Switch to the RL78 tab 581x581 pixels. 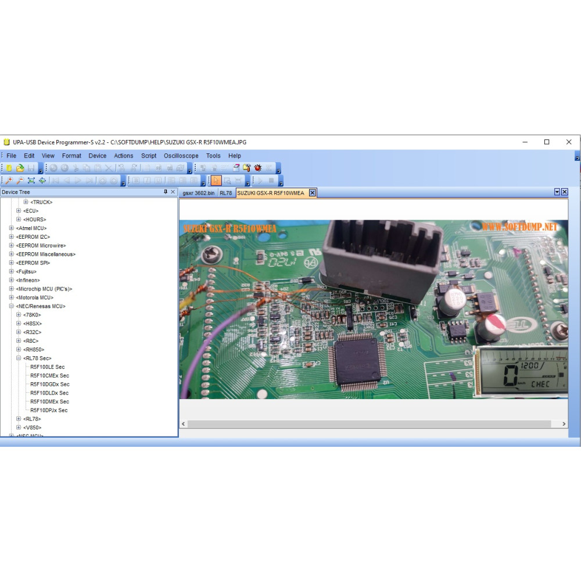225,193
